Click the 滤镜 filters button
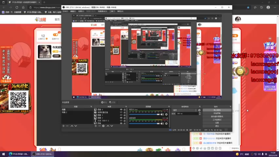Image resolution: width=279 pixels, height=157 pixels. 112,102
